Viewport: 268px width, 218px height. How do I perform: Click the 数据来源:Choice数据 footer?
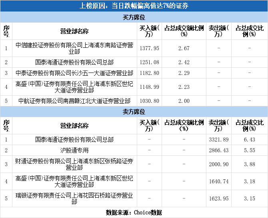[x=134, y=212]
